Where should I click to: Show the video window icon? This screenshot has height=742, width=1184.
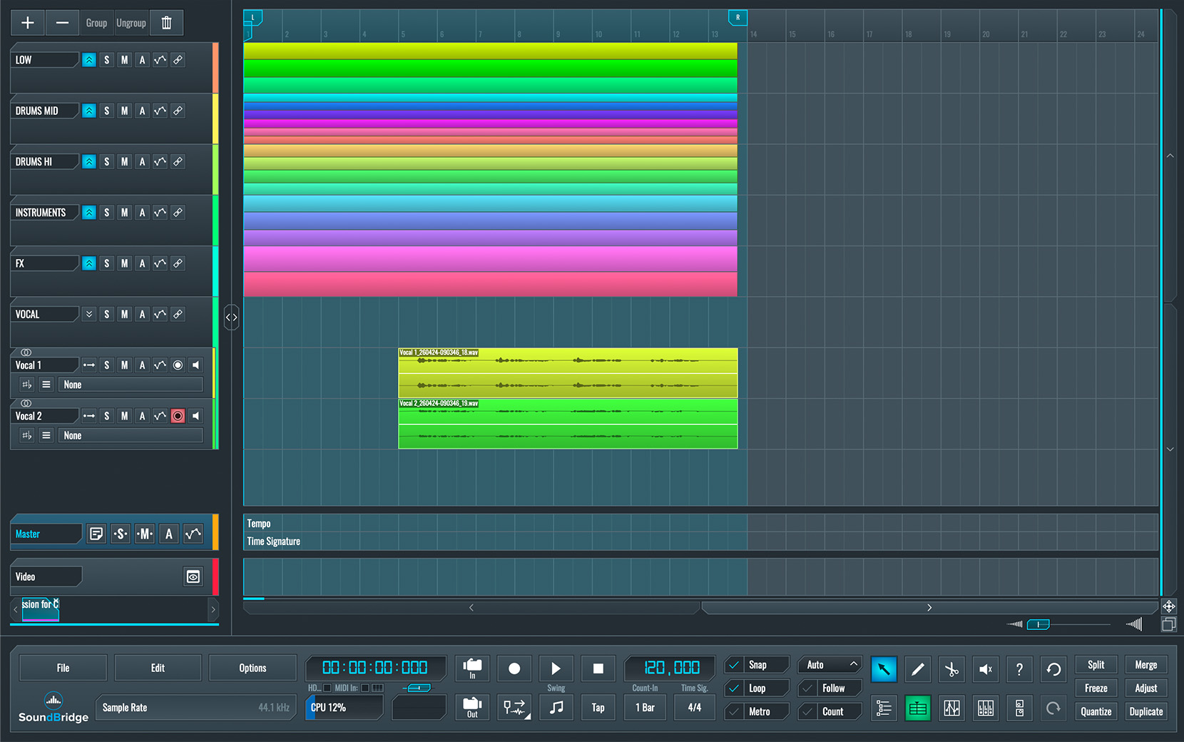pyautogui.click(x=193, y=576)
